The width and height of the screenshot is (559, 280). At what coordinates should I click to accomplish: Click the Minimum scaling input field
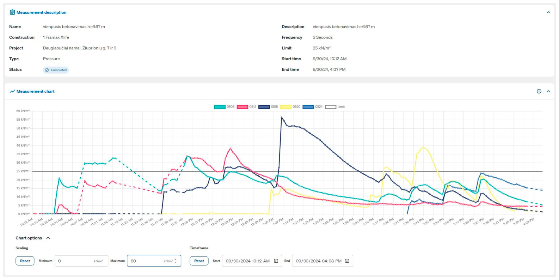coord(81,261)
